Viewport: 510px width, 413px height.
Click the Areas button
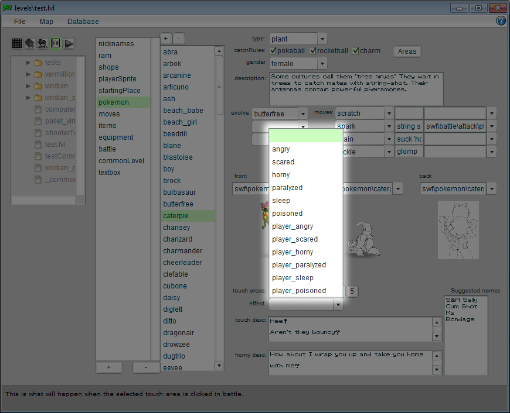(407, 51)
